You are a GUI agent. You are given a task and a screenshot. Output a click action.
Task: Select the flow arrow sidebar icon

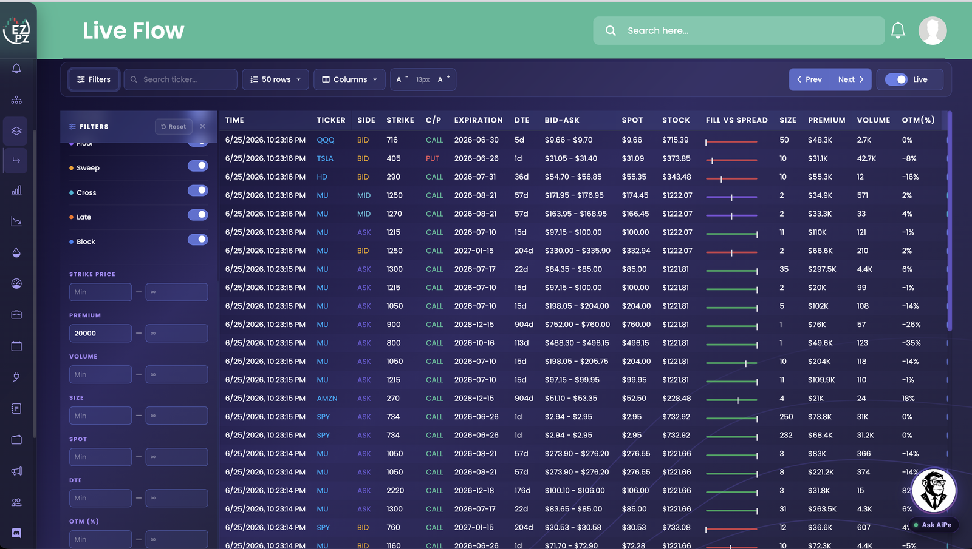coord(16,160)
